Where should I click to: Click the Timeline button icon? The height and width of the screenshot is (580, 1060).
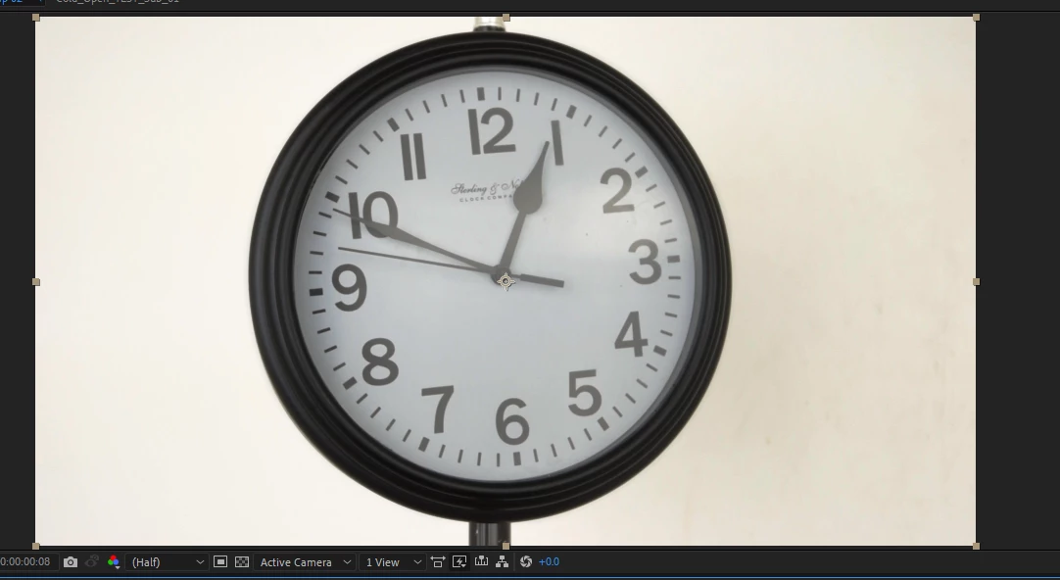(x=481, y=561)
